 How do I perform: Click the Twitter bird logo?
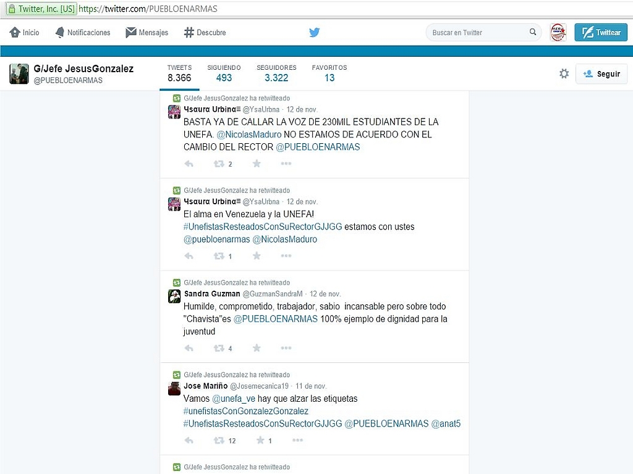[x=314, y=33]
